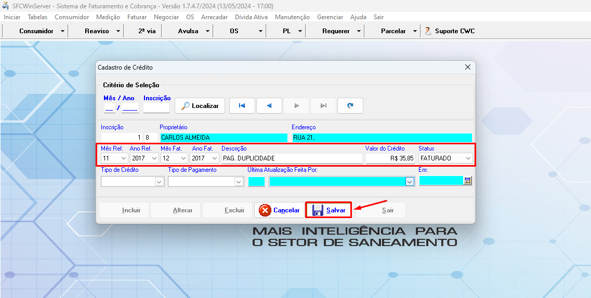Click the refresh curved arrow button

click(350, 106)
